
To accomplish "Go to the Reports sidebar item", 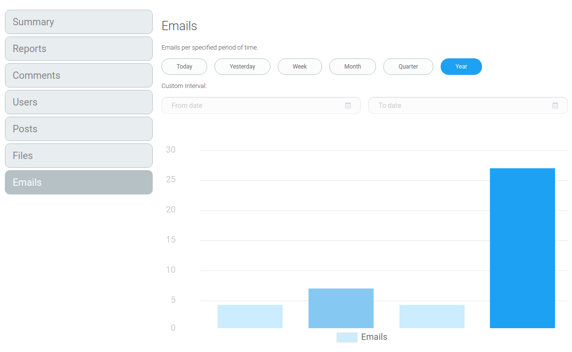I will tap(79, 49).
